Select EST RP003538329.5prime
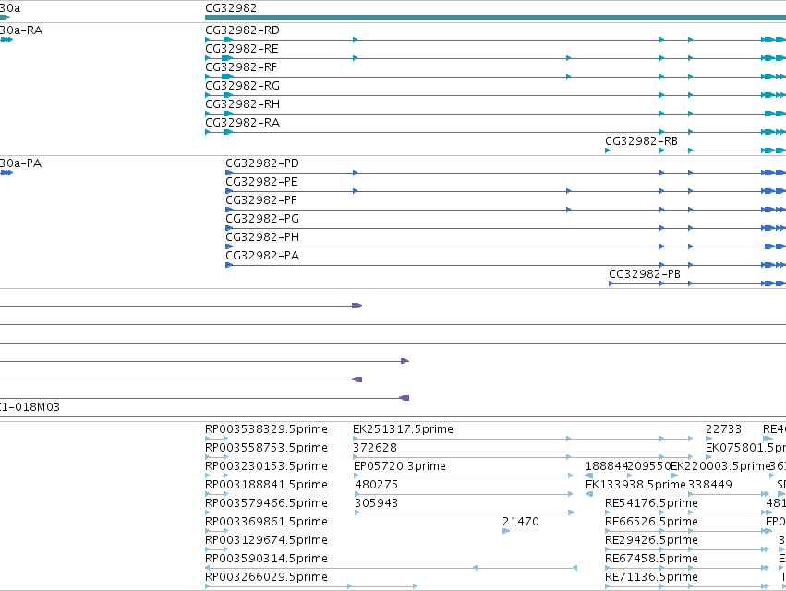This screenshot has width=786, height=591. (266, 429)
